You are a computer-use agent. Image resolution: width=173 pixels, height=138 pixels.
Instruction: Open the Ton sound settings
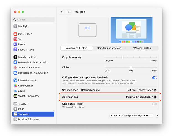[x=20, y=39]
